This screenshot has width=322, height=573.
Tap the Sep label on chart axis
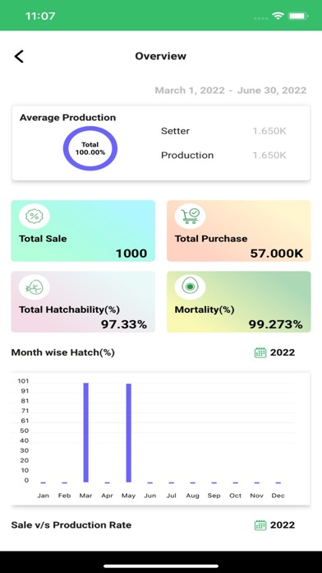[214, 496]
